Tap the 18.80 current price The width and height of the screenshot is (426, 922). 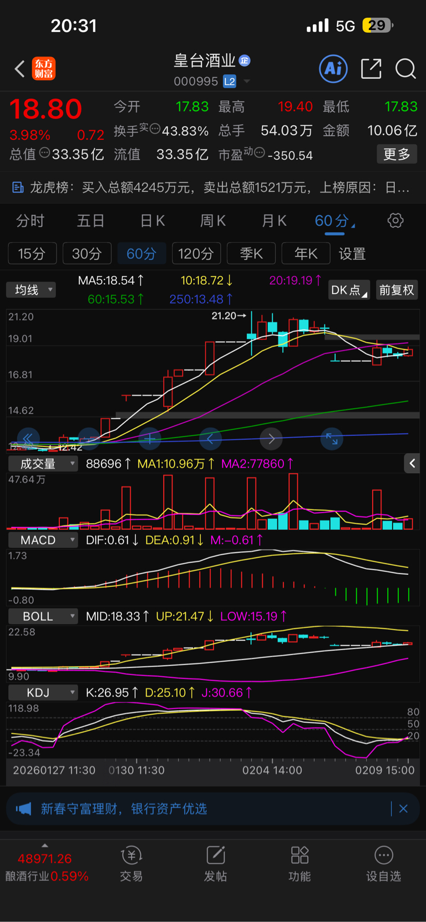(x=45, y=109)
